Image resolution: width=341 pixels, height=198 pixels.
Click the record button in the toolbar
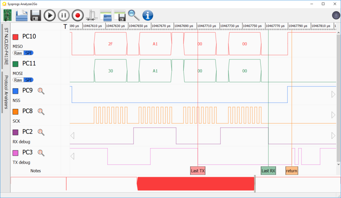(77, 15)
